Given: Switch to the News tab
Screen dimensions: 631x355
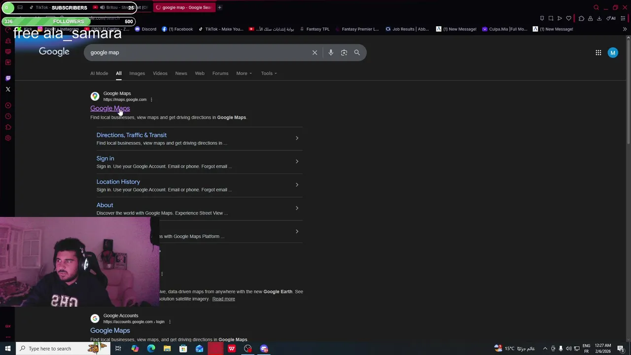Looking at the screenshot, I should [x=181, y=73].
